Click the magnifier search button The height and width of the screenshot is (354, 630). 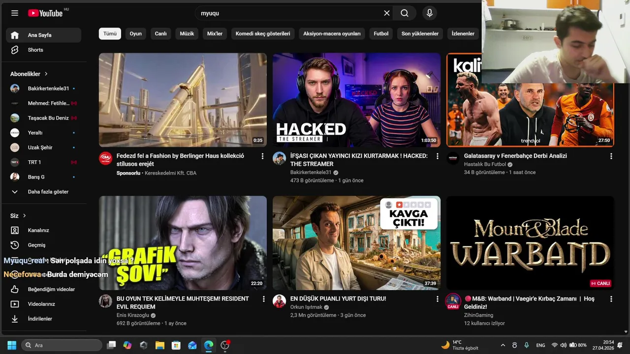[x=405, y=13]
